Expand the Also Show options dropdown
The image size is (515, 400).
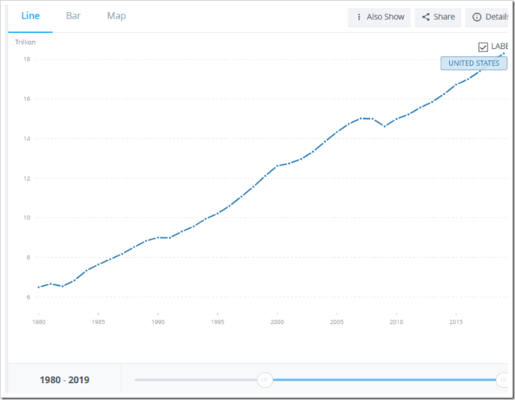(x=385, y=17)
